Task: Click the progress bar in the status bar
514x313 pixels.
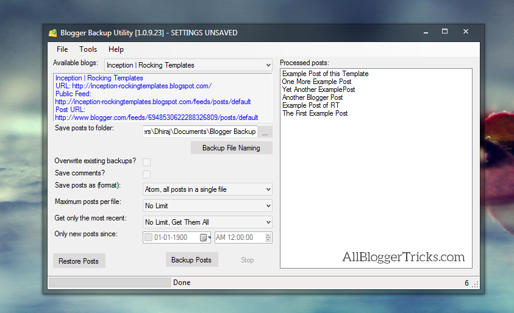Action: click(110, 283)
